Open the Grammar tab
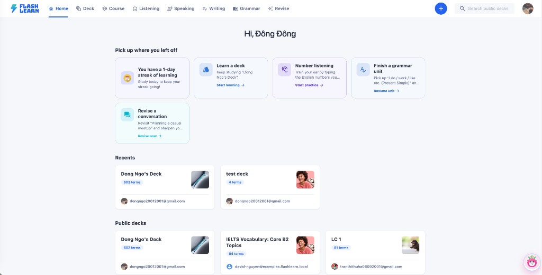Screen dimensions: 542x275 click(x=247, y=8)
